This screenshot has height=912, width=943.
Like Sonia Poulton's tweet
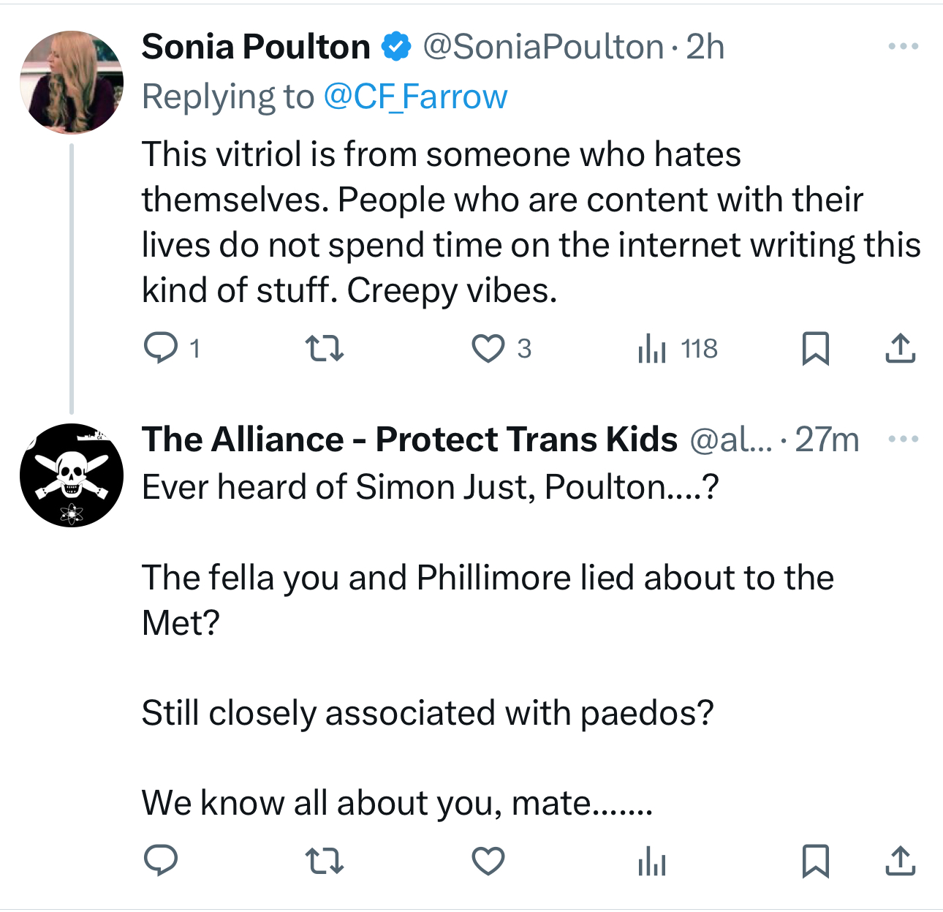tap(488, 348)
